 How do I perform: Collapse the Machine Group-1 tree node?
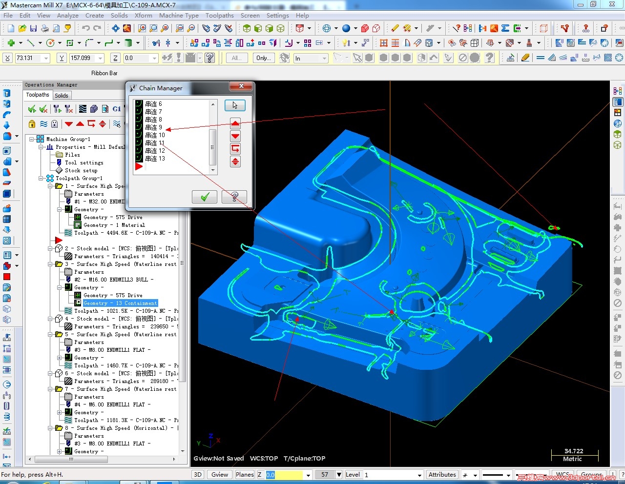tap(32, 140)
